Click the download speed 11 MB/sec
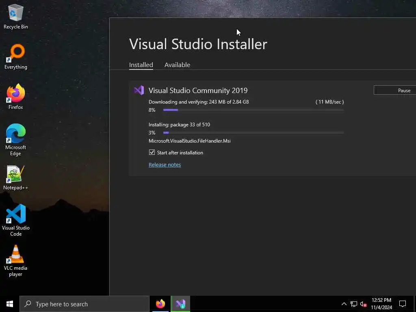The height and width of the screenshot is (312, 416). pos(329,102)
